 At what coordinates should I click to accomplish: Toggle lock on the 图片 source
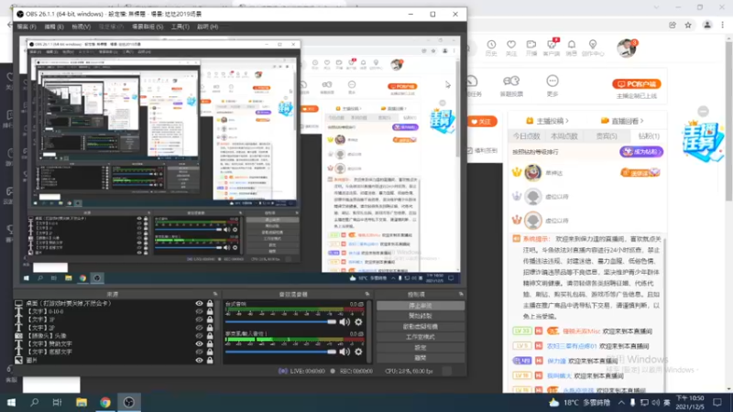pyautogui.click(x=210, y=360)
